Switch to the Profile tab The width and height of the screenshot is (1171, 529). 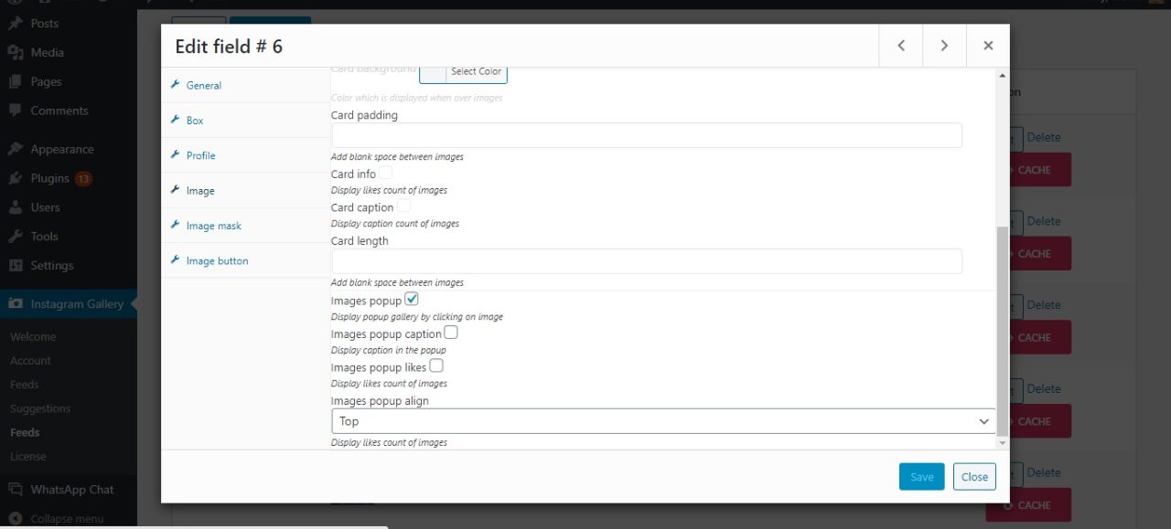[200, 155]
